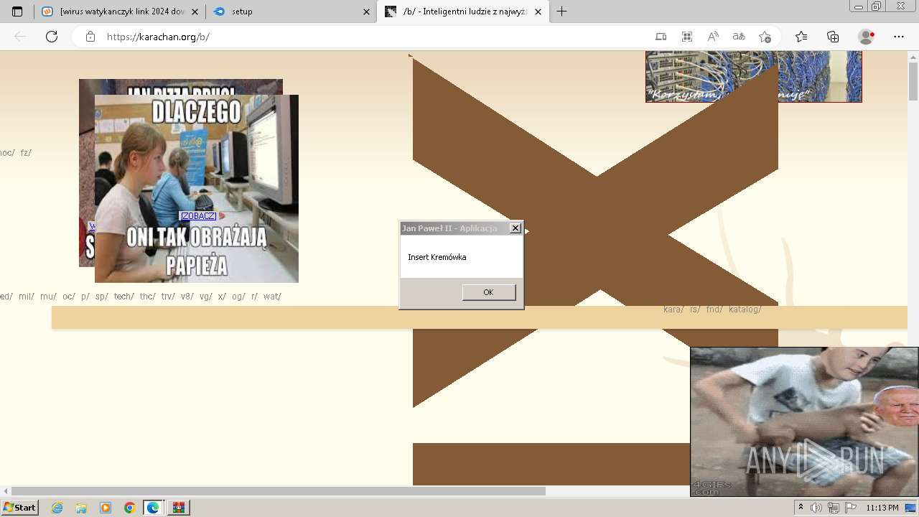919x517 pixels.
Task: Open the Favorites list
Action: [801, 37]
